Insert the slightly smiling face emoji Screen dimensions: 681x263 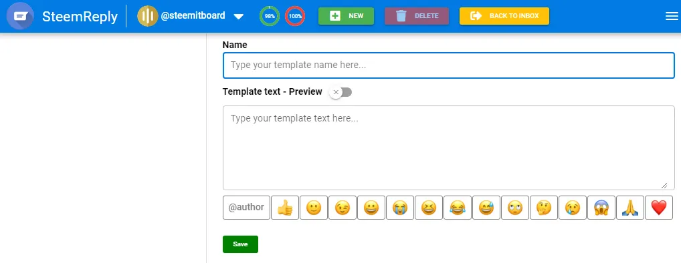click(314, 208)
